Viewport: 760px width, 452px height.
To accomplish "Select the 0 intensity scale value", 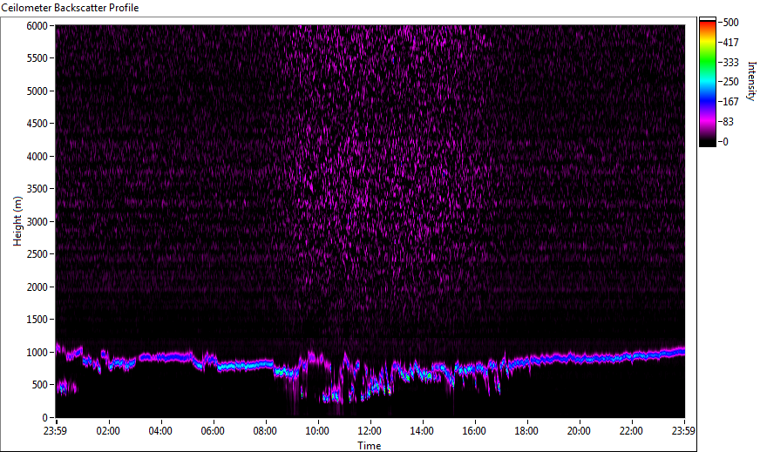I will click(725, 141).
